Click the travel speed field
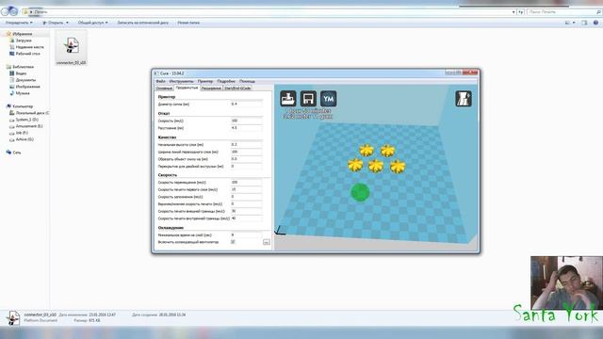This screenshot has height=339, width=603. pos(247,182)
